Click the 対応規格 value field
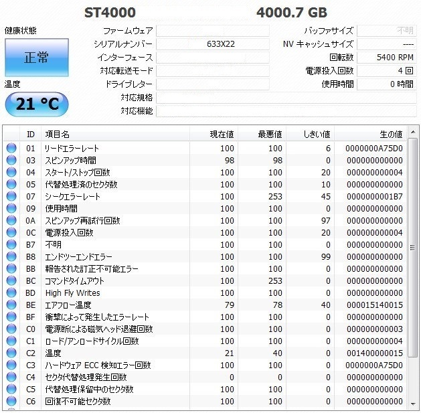421x413 pixels. 286,98
